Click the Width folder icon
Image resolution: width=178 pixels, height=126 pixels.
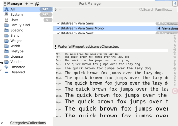tap(6, 46)
